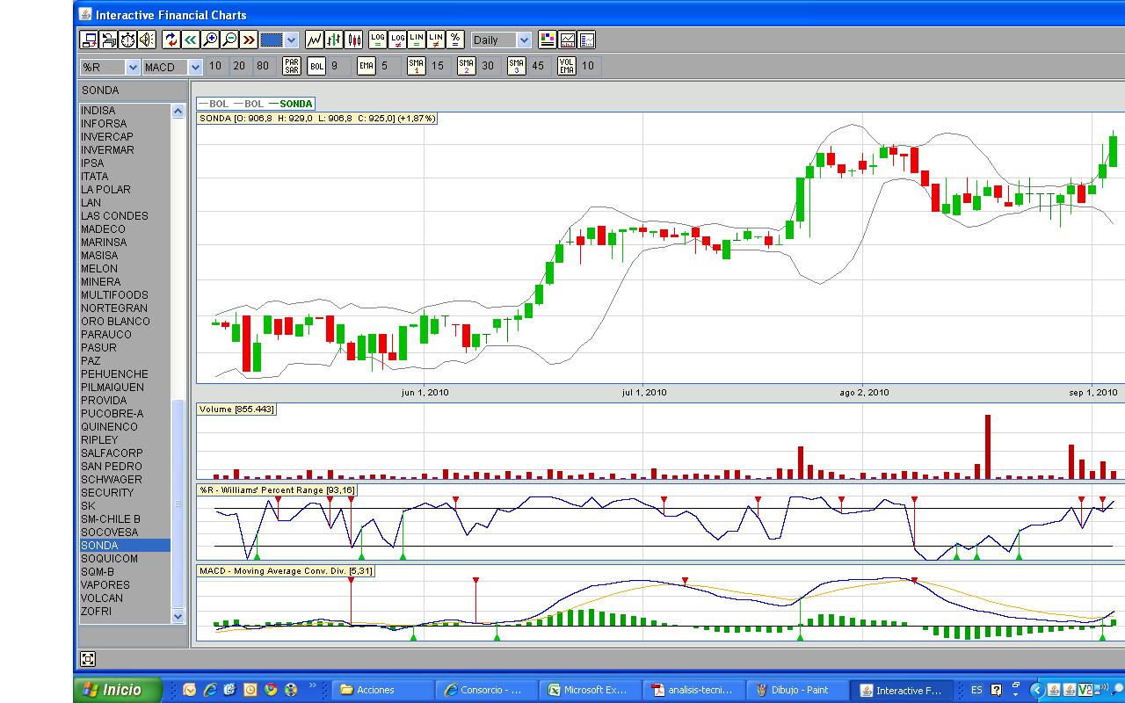
Task: Launch Internet Explorer from quick launch
Action: pos(209,690)
